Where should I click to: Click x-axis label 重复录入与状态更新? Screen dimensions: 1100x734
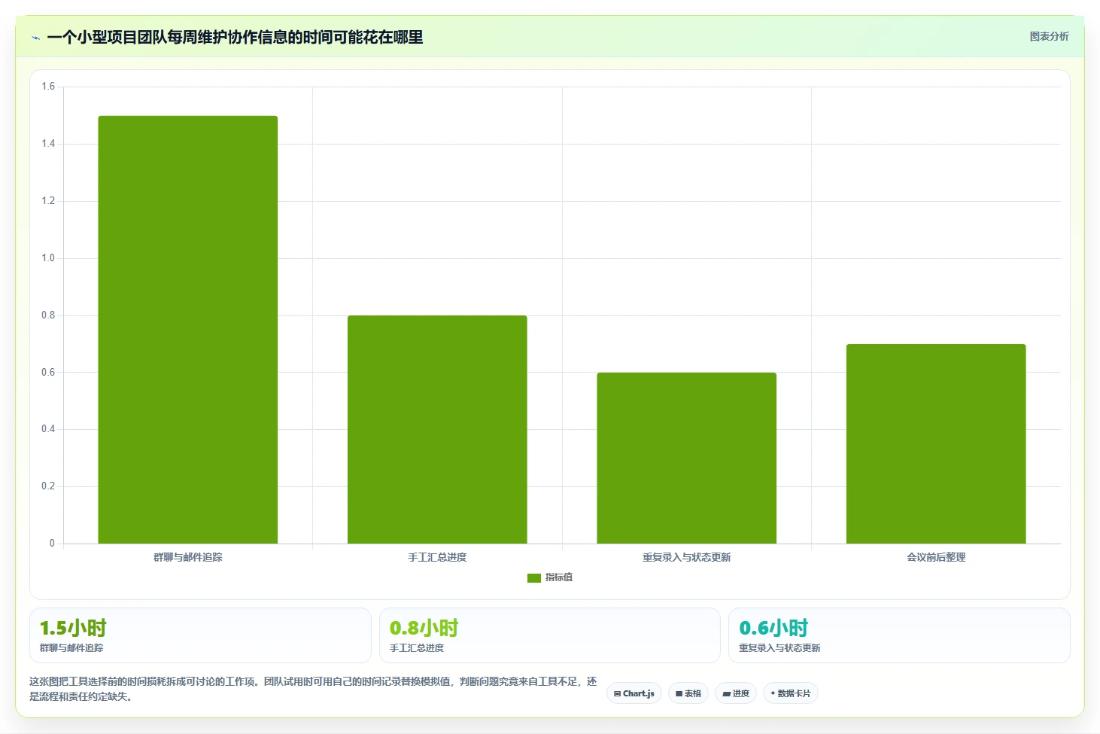tap(686, 557)
